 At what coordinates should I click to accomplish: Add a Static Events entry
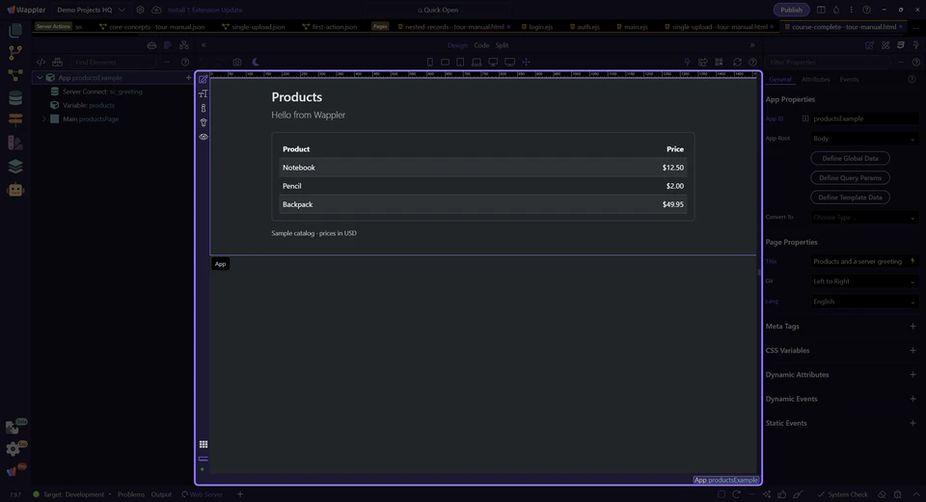pos(913,423)
